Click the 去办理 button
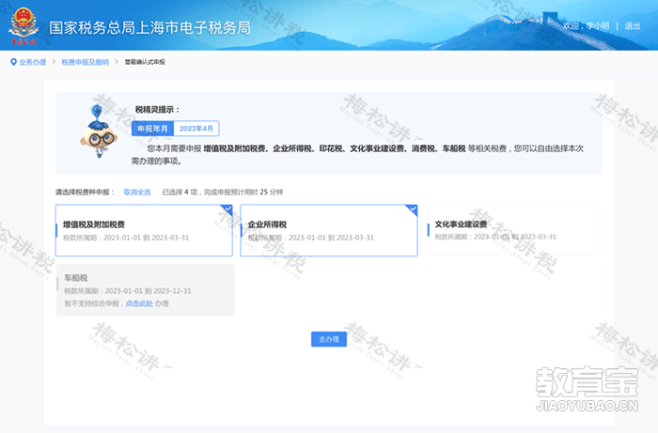The width and height of the screenshot is (658, 433). pos(329,339)
